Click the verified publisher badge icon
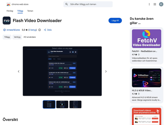This screenshot has width=166, height=125. pyautogui.click(x=4, y=30)
